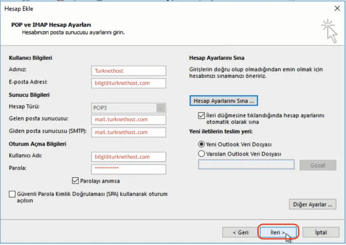The width and height of the screenshot is (346, 245).
Task: Click the E-posta Adresi field
Action: [x=128, y=83]
